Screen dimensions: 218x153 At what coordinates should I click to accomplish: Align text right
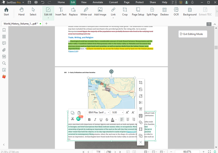[x=133, y=119]
